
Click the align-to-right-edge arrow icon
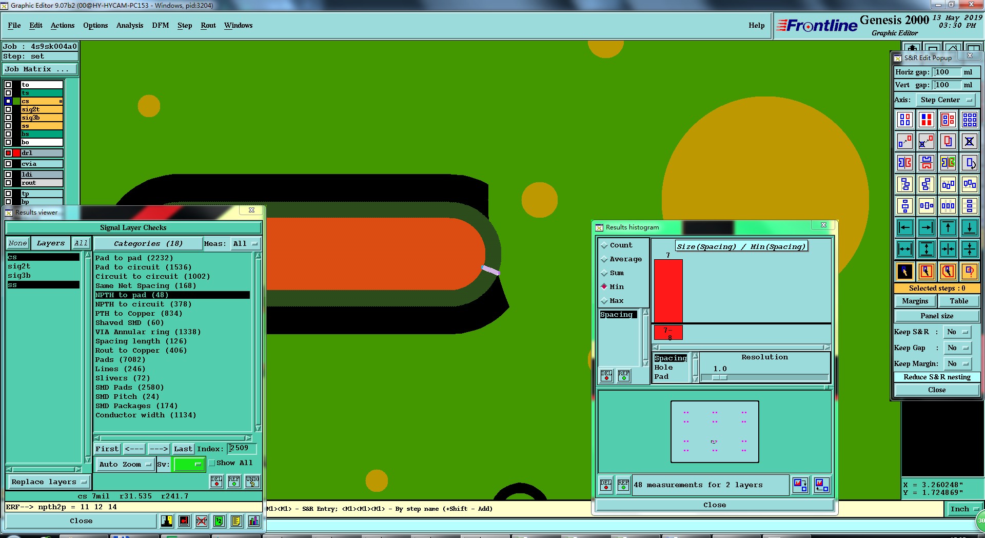tap(926, 227)
